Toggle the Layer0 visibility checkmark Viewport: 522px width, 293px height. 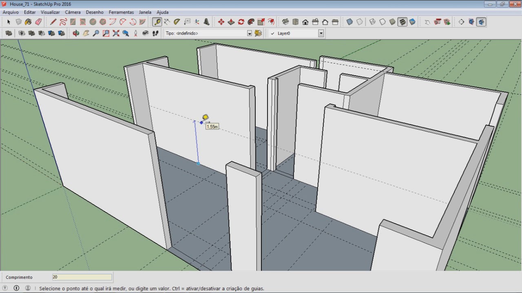coord(272,33)
